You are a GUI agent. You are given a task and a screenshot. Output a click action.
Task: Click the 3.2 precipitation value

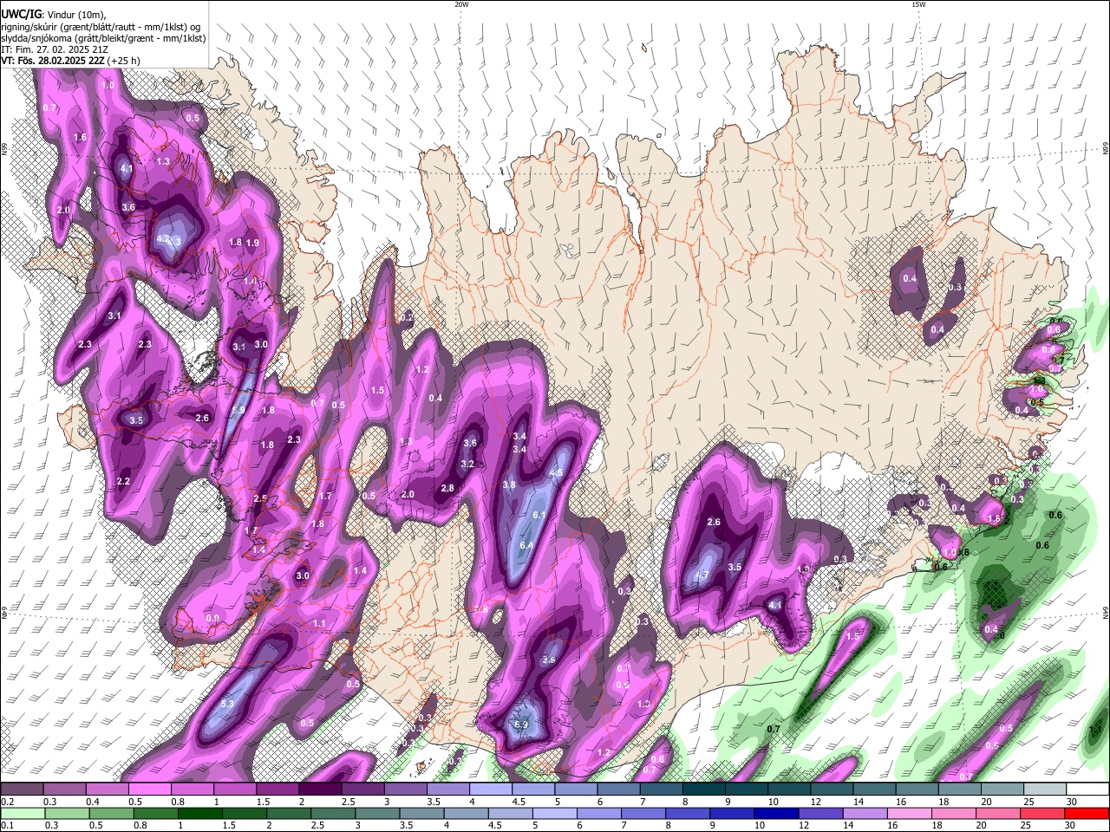click(467, 464)
